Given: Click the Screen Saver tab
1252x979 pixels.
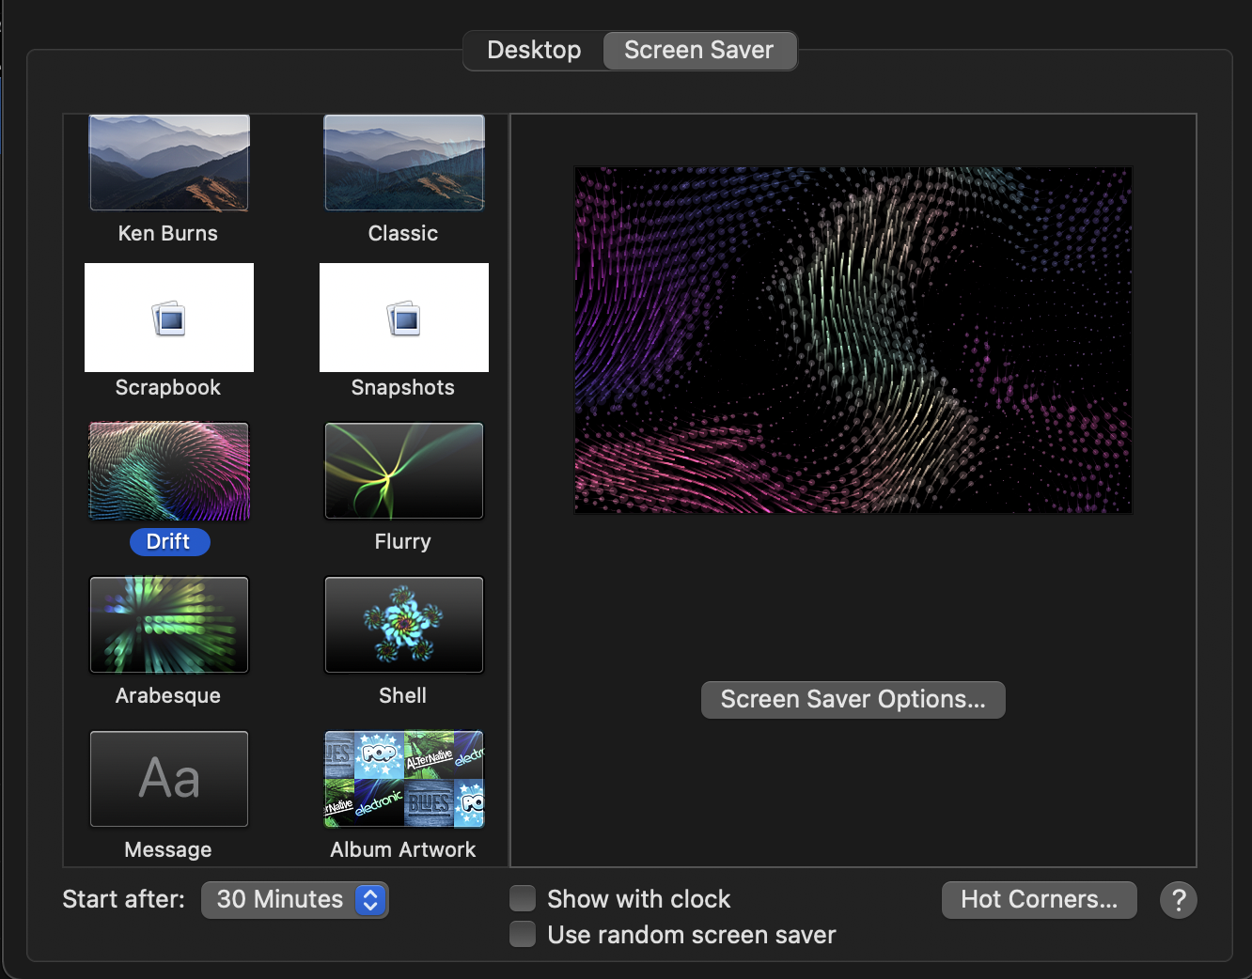Looking at the screenshot, I should coord(698,51).
